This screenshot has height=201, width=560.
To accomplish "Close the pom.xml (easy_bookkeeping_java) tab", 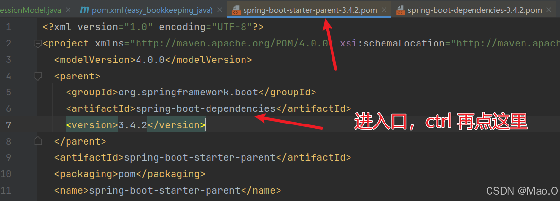I will pos(219,10).
